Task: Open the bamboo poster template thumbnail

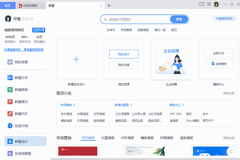Action: tap(145, 151)
